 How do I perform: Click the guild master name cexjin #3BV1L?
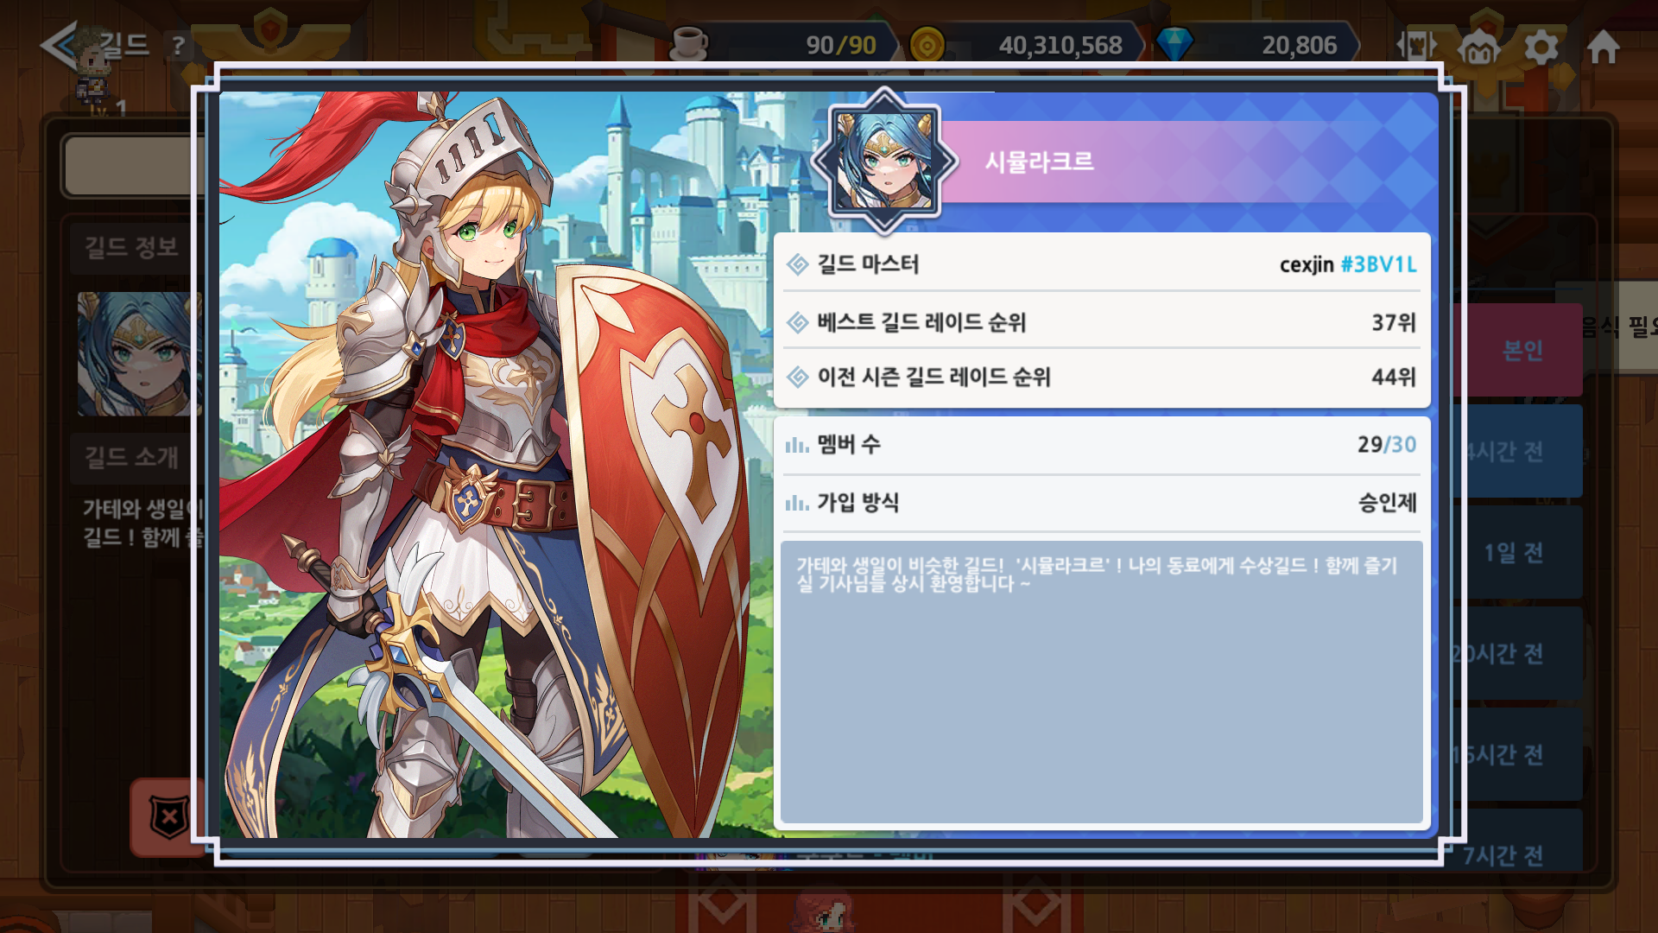(1348, 264)
